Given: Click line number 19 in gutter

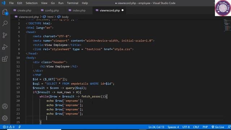Looking at the screenshot, I should coord(18,96).
